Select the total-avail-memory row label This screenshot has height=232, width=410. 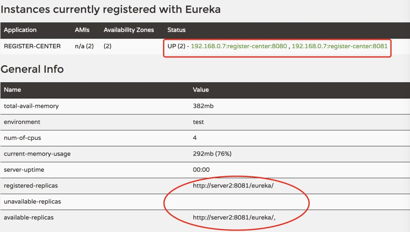pyautogui.click(x=31, y=106)
